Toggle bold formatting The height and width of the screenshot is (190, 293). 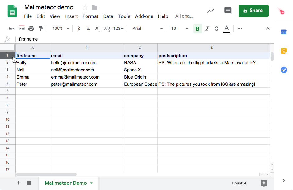(197, 29)
